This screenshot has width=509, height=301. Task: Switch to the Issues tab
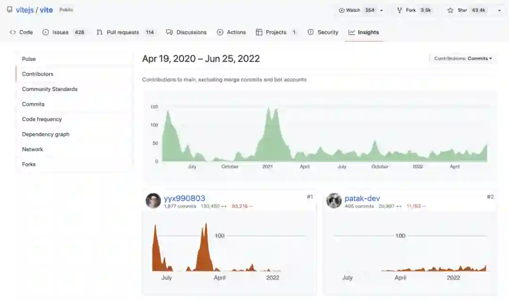pos(64,32)
